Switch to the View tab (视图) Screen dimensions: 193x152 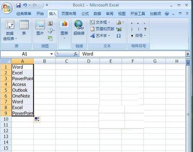coord(122,14)
